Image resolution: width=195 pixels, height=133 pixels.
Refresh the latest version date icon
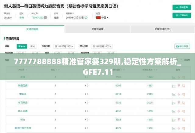[x=86, y=18]
